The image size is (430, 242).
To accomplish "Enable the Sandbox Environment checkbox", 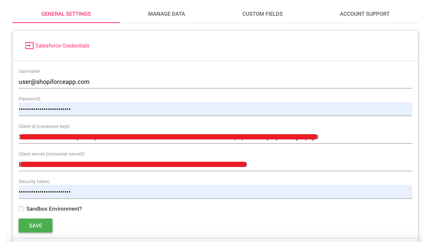I will (21, 208).
